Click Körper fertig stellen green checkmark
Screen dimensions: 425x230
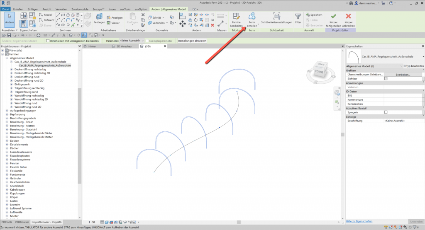[x=333, y=19]
